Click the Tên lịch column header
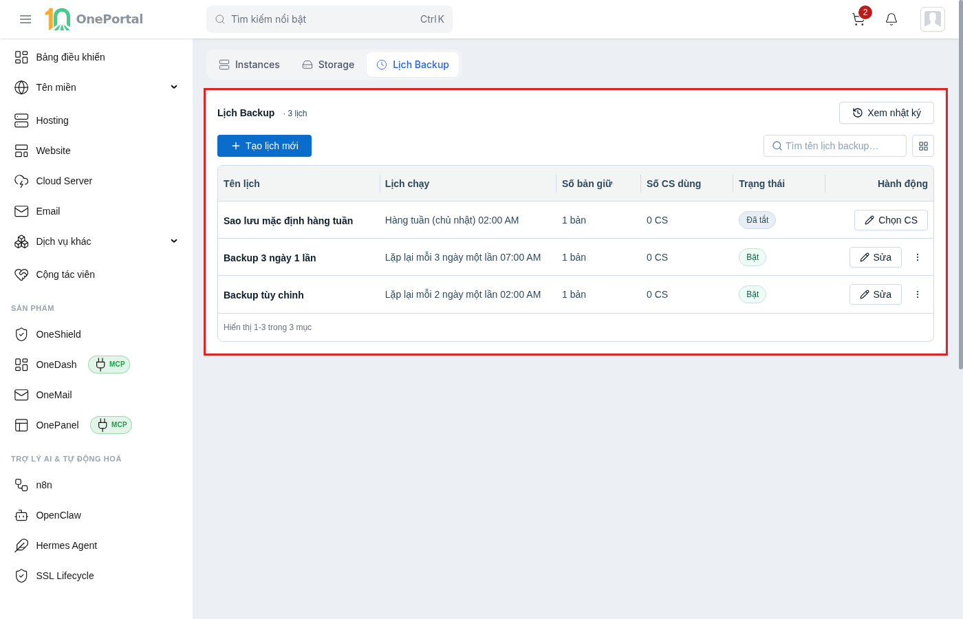Image resolution: width=963 pixels, height=619 pixels. 241,184
